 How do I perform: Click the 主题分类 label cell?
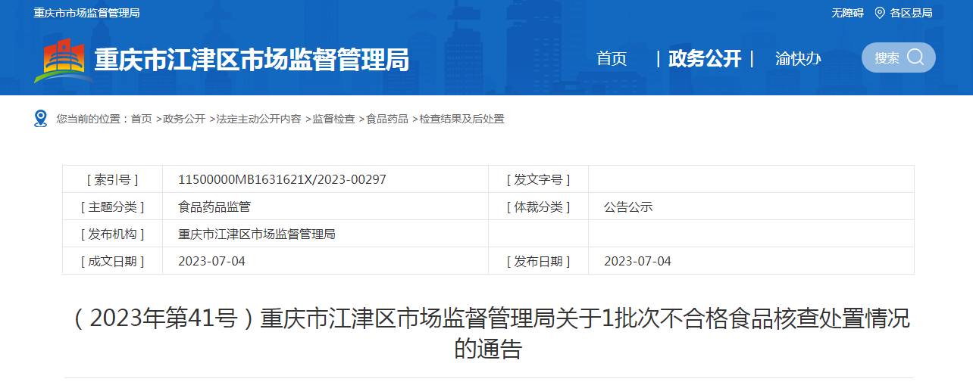(112, 206)
